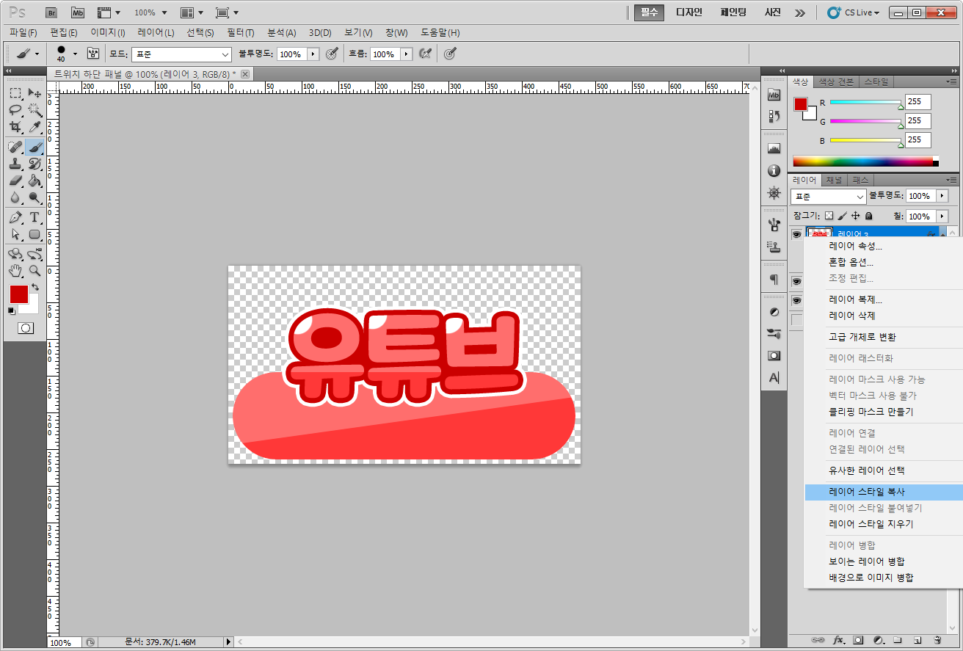Select the Eraser tool
Image resolution: width=963 pixels, height=651 pixels.
[x=15, y=181]
